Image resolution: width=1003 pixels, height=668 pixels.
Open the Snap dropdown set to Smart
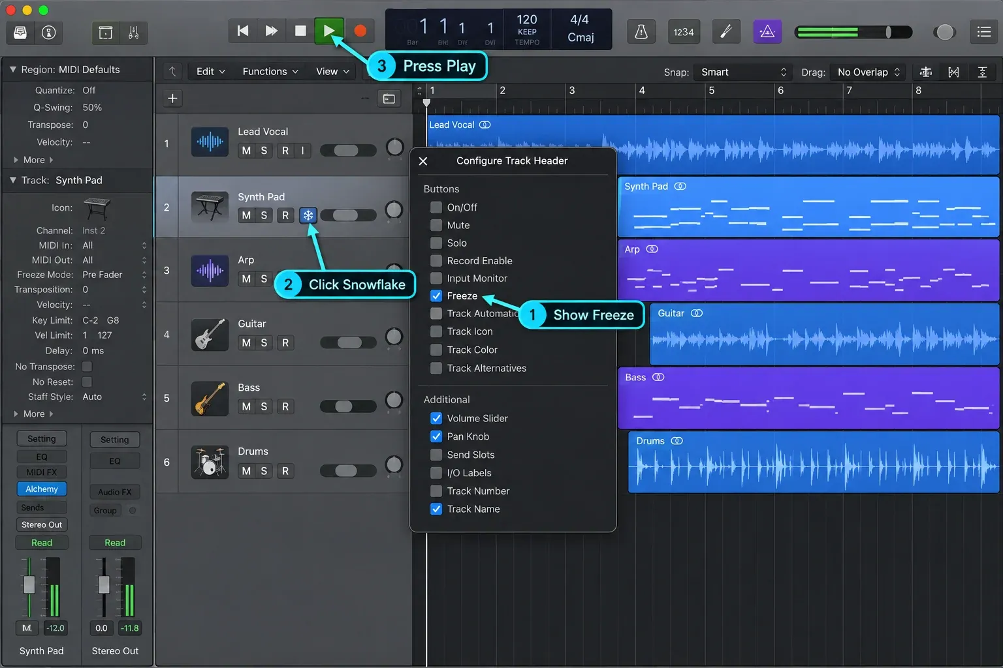pyautogui.click(x=744, y=72)
